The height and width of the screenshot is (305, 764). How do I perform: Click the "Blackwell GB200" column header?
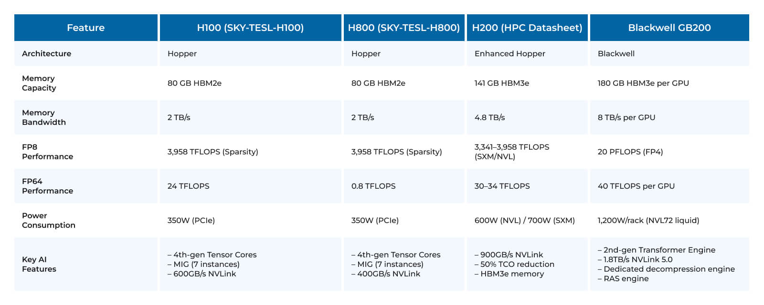click(669, 28)
